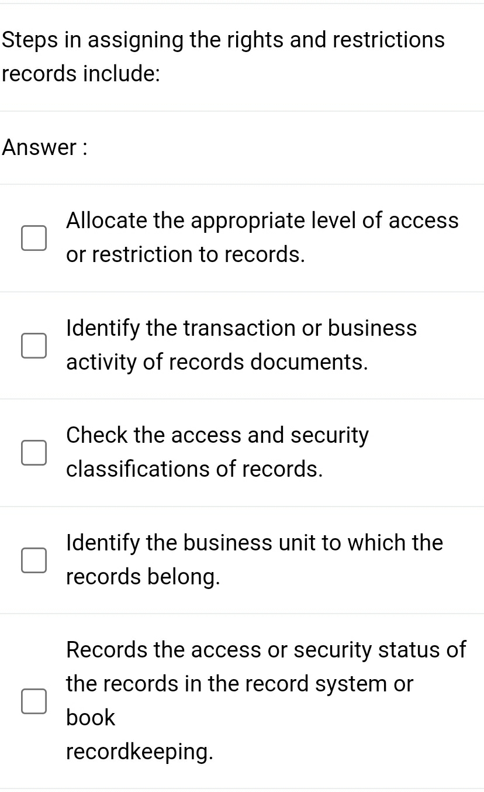Image resolution: width=484 pixels, height=792 pixels.
Task: Select checkbox for 'Identify the business unit'
Action: tap(34, 560)
